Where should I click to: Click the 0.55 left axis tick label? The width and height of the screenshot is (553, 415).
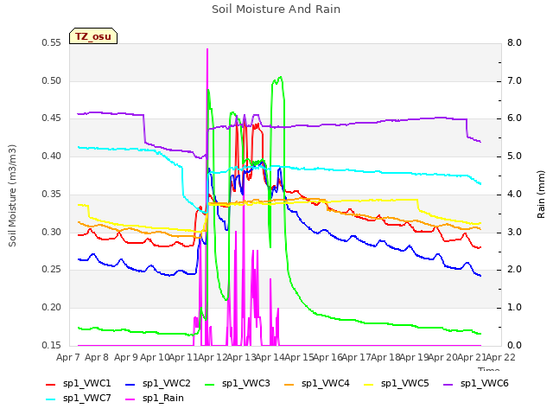click(x=52, y=43)
